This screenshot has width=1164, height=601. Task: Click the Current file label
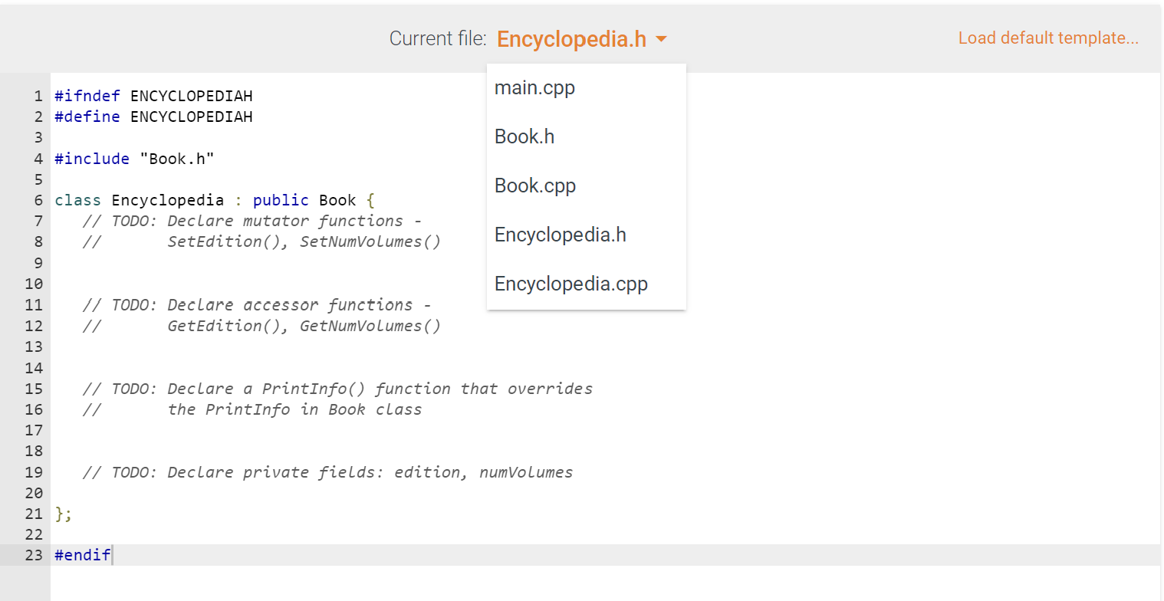pos(437,38)
